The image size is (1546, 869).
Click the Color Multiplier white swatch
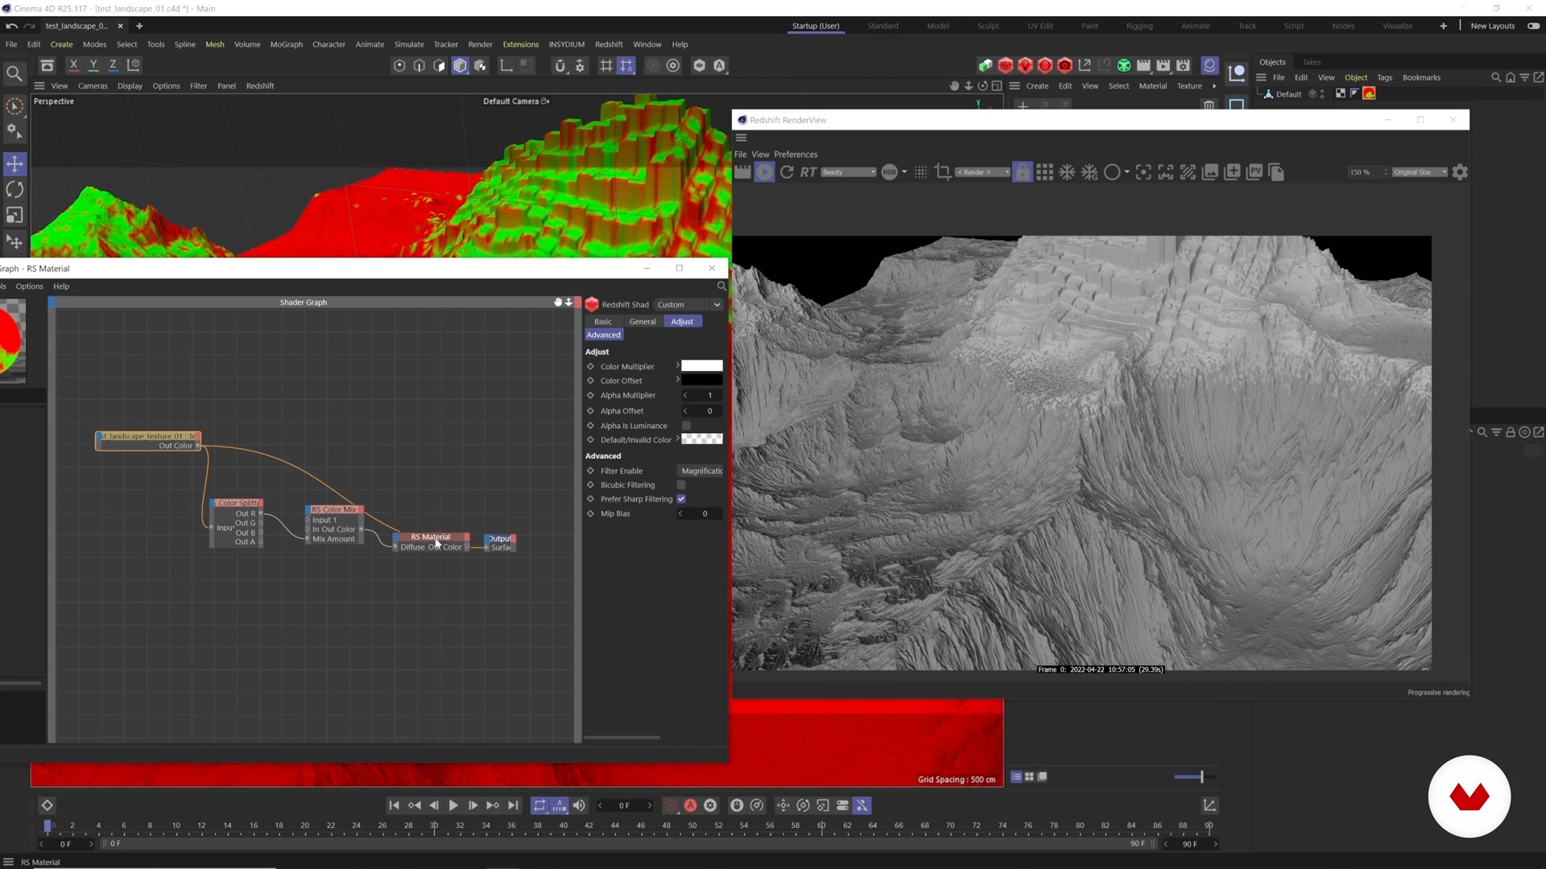tap(702, 366)
